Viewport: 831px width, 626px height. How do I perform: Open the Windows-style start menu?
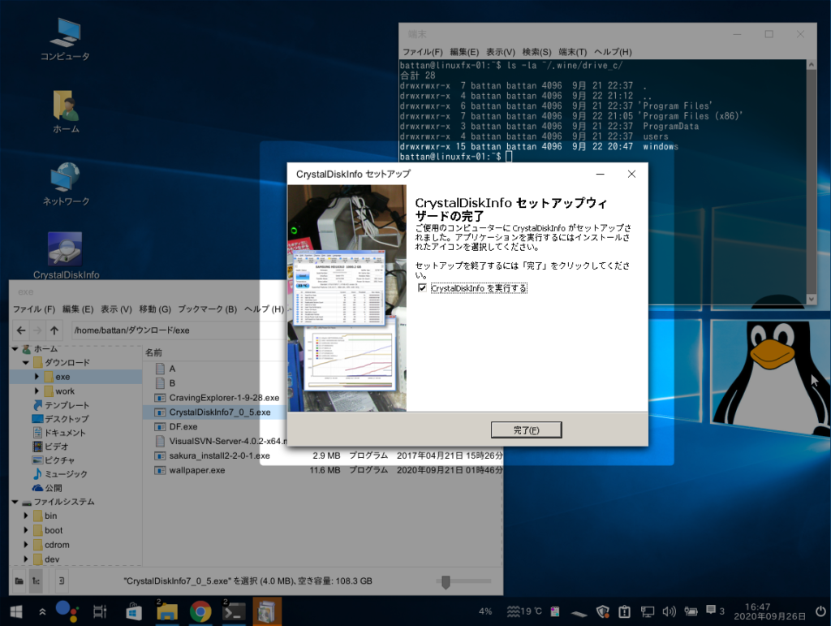click(x=16, y=611)
